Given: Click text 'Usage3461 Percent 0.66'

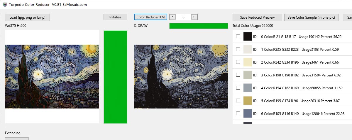Looking at the screenshot, I should pos(320,62).
